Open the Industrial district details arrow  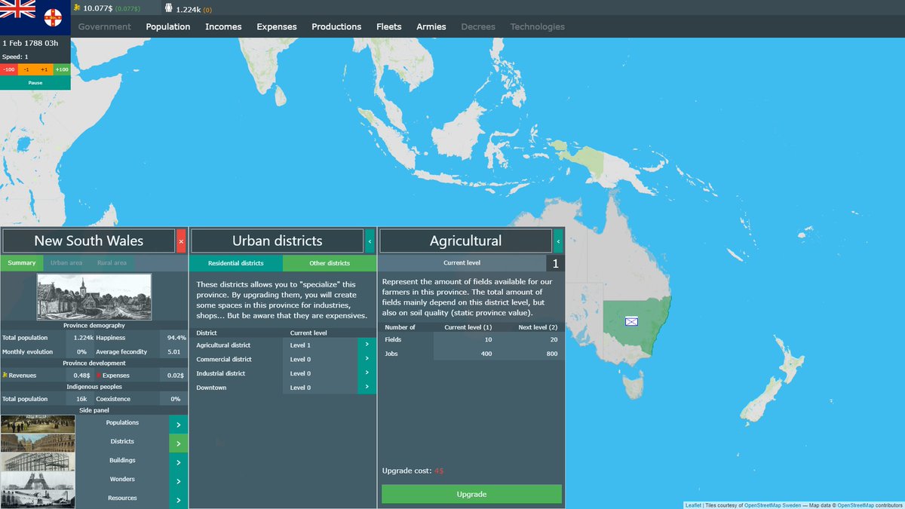click(367, 373)
